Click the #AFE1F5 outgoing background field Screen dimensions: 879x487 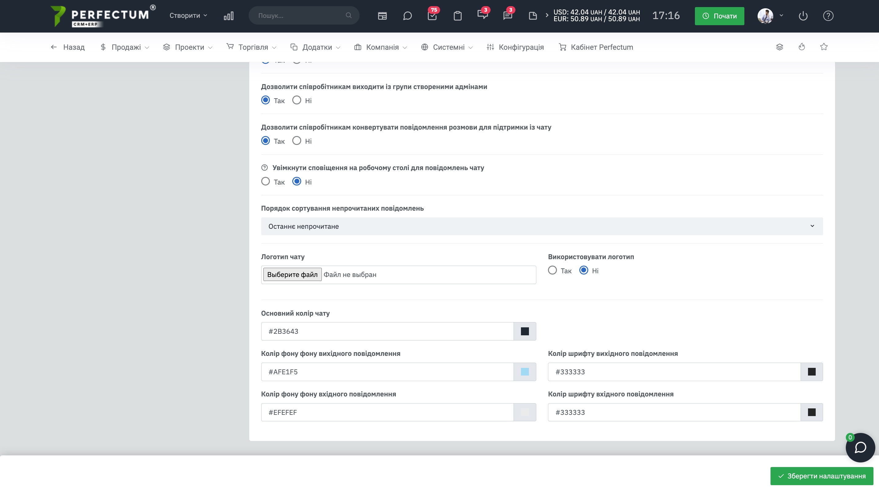(387, 372)
